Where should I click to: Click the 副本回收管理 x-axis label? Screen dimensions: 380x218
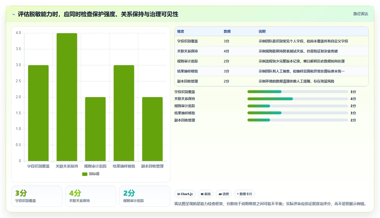tap(152, 166)
